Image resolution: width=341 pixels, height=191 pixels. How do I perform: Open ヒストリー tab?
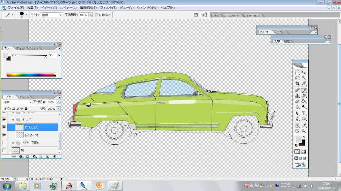265,32
